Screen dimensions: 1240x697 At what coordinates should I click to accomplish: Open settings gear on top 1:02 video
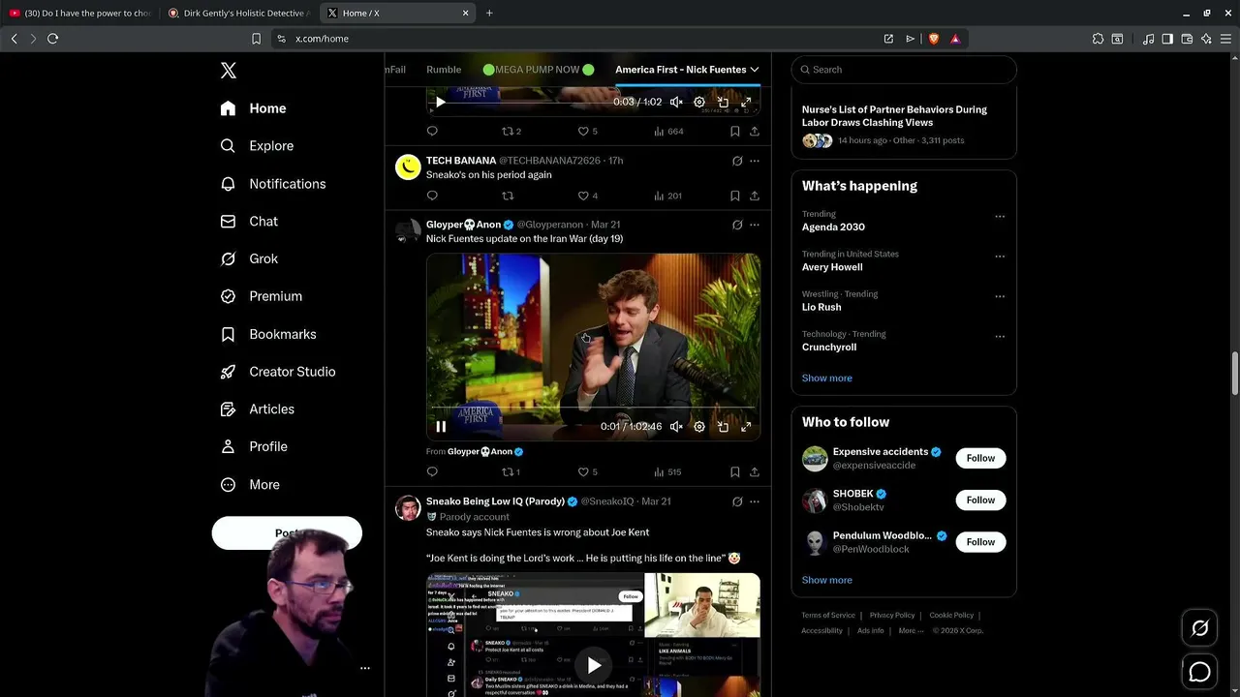click(699, 102)
